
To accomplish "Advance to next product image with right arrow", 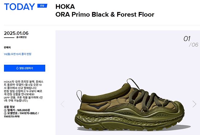I will (194, 104).
